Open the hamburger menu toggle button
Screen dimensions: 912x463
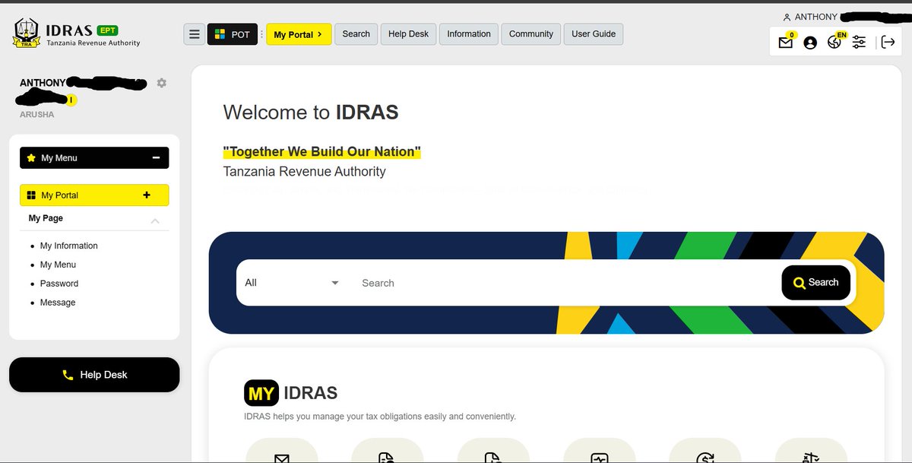pyautogui.click(x=195, y=34)
